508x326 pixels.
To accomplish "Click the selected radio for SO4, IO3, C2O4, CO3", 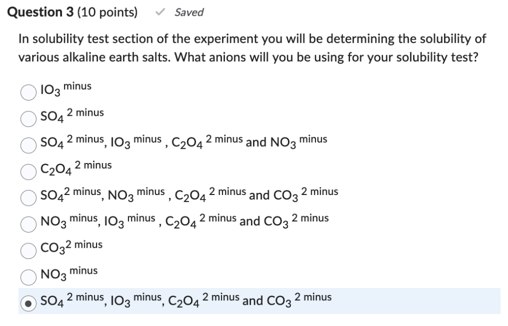I will 27,303.
